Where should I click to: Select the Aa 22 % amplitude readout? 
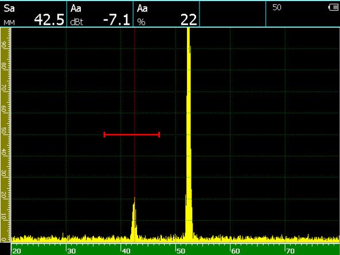(166, 14)
